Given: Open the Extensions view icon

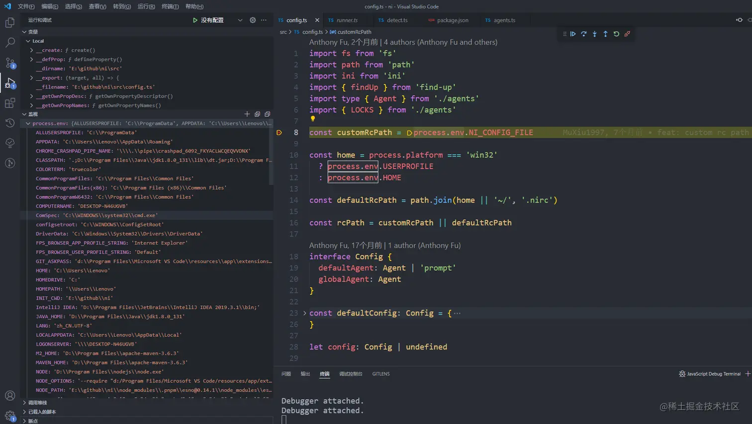Looking at the screenshot, I should [x=10, y=103].
